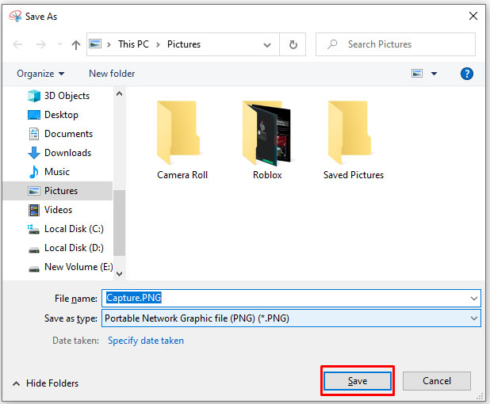Refresh the Pictures folder view
This screenshot has width=490, height=404.
tap(293, 44)
